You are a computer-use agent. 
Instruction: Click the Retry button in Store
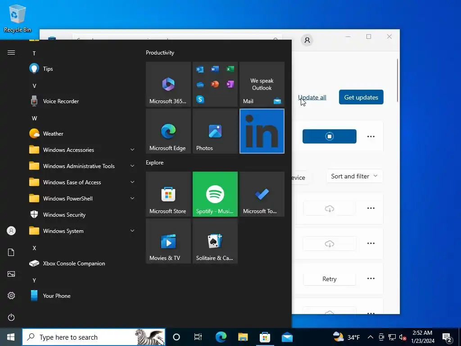tap(329, 279)
